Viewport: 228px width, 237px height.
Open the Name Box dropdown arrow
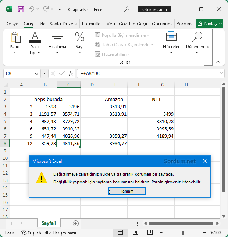coord(36,74)
